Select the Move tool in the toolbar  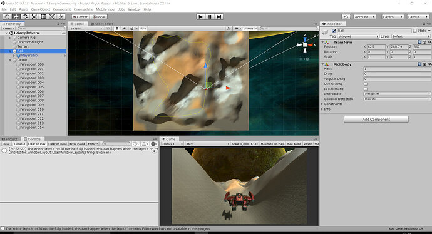pyautogui.click(x=16, y=17)
